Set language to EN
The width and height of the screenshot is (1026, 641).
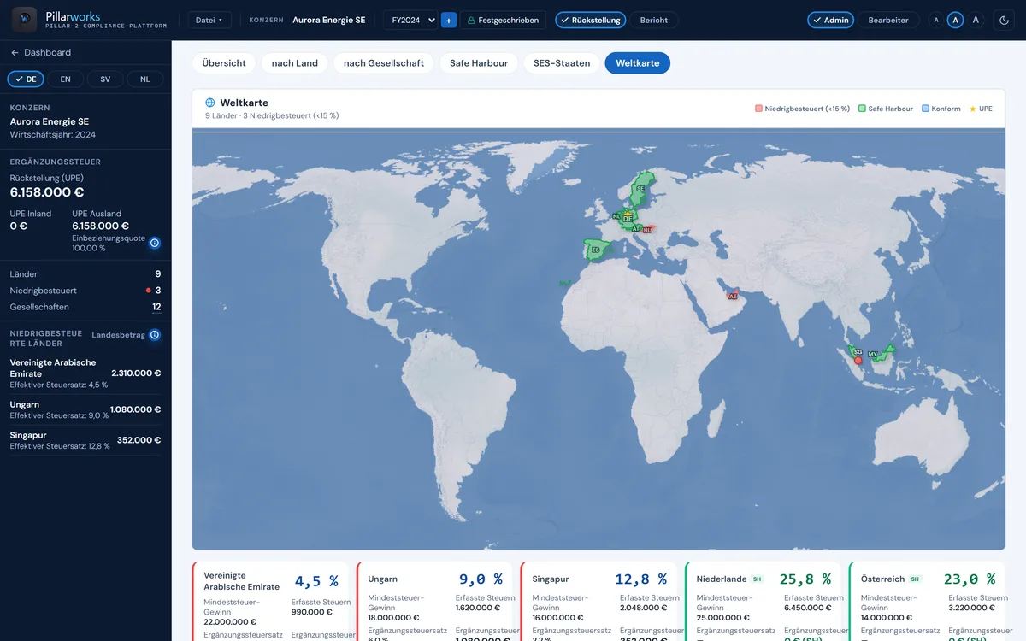point(65,79)
